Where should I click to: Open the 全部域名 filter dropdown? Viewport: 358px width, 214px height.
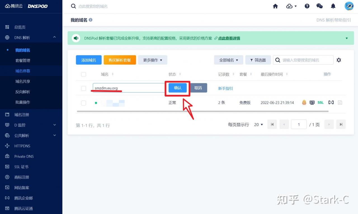point(229,60)
